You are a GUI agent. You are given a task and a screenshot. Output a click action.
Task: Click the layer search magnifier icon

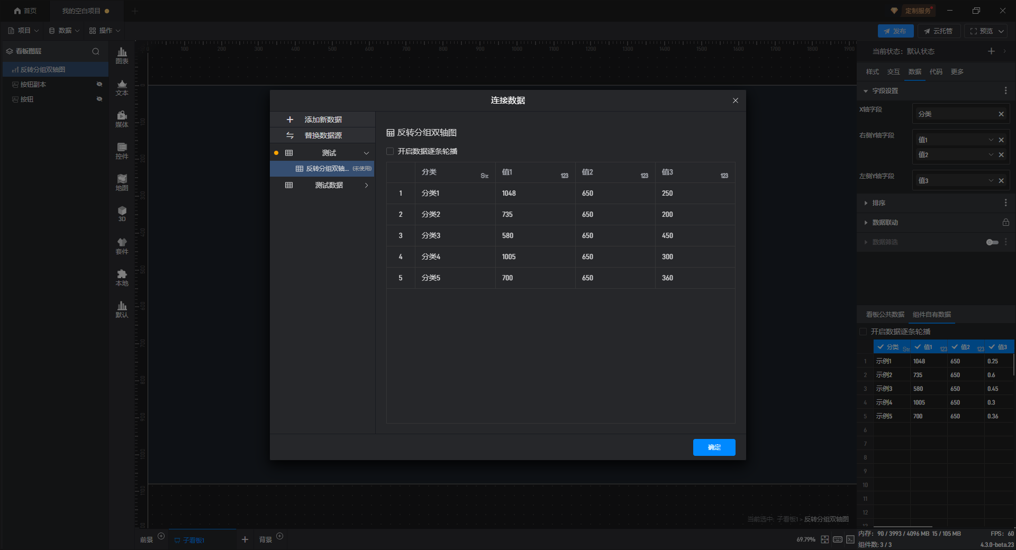(96, 51)
